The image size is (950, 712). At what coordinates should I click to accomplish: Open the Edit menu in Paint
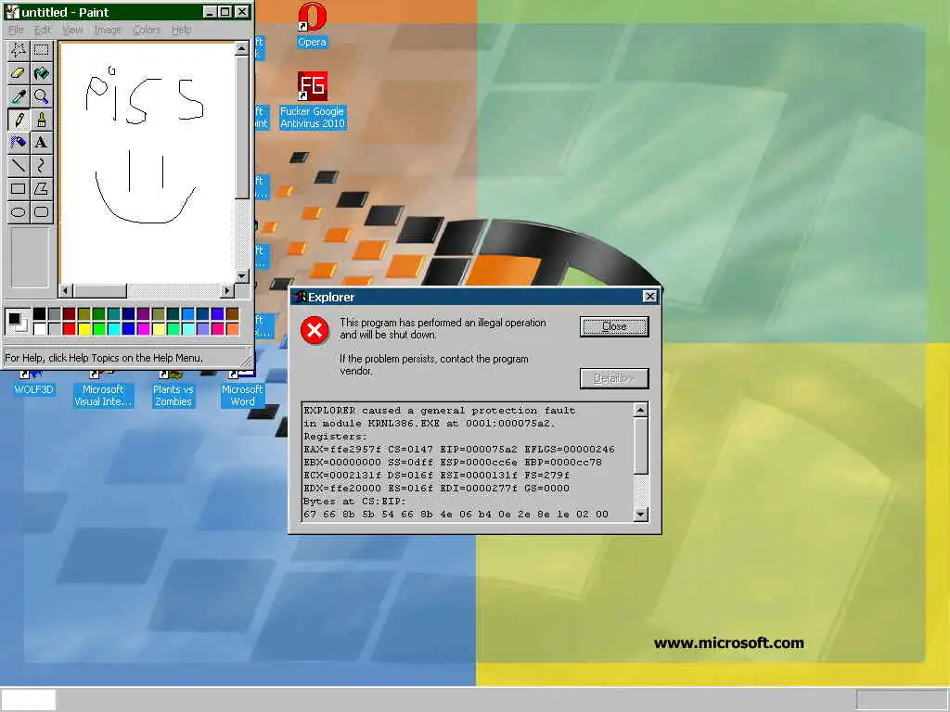pos(43,30)
